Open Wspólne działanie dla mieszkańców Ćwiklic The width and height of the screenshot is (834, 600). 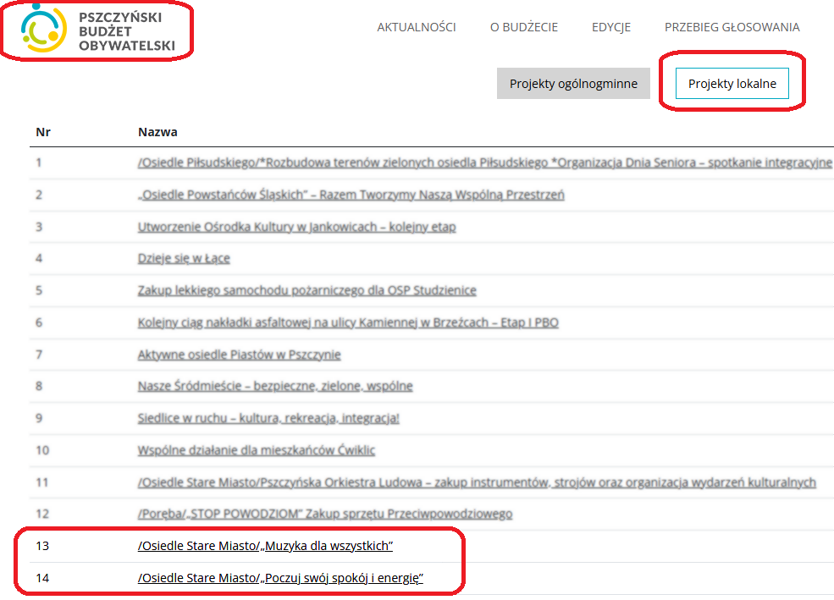(x=256, y=450)
